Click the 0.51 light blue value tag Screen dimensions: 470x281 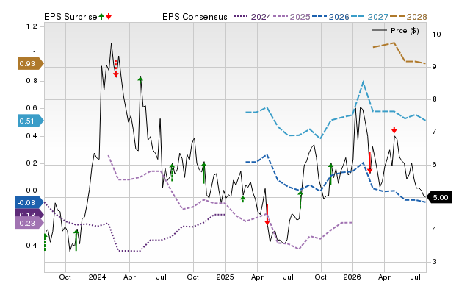point(30,121)
